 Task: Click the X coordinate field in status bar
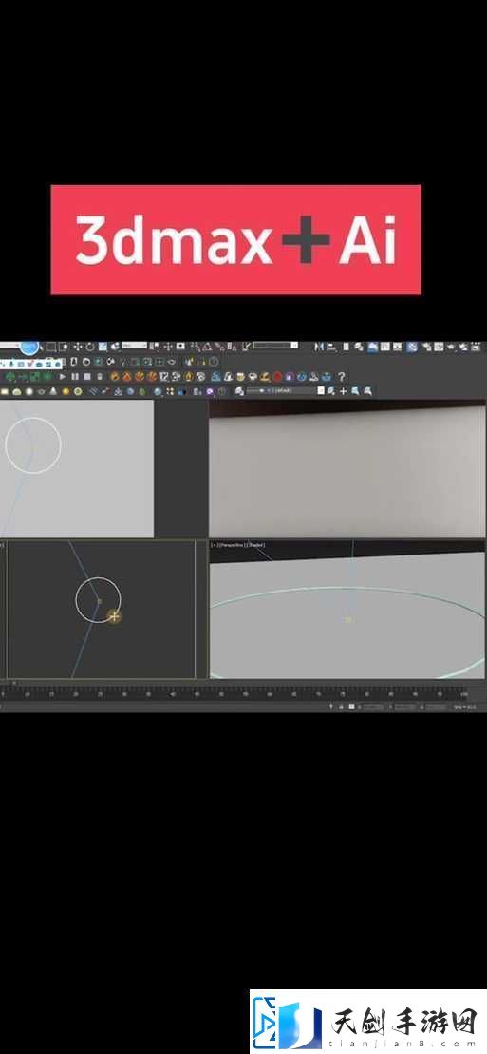[372, 706]
